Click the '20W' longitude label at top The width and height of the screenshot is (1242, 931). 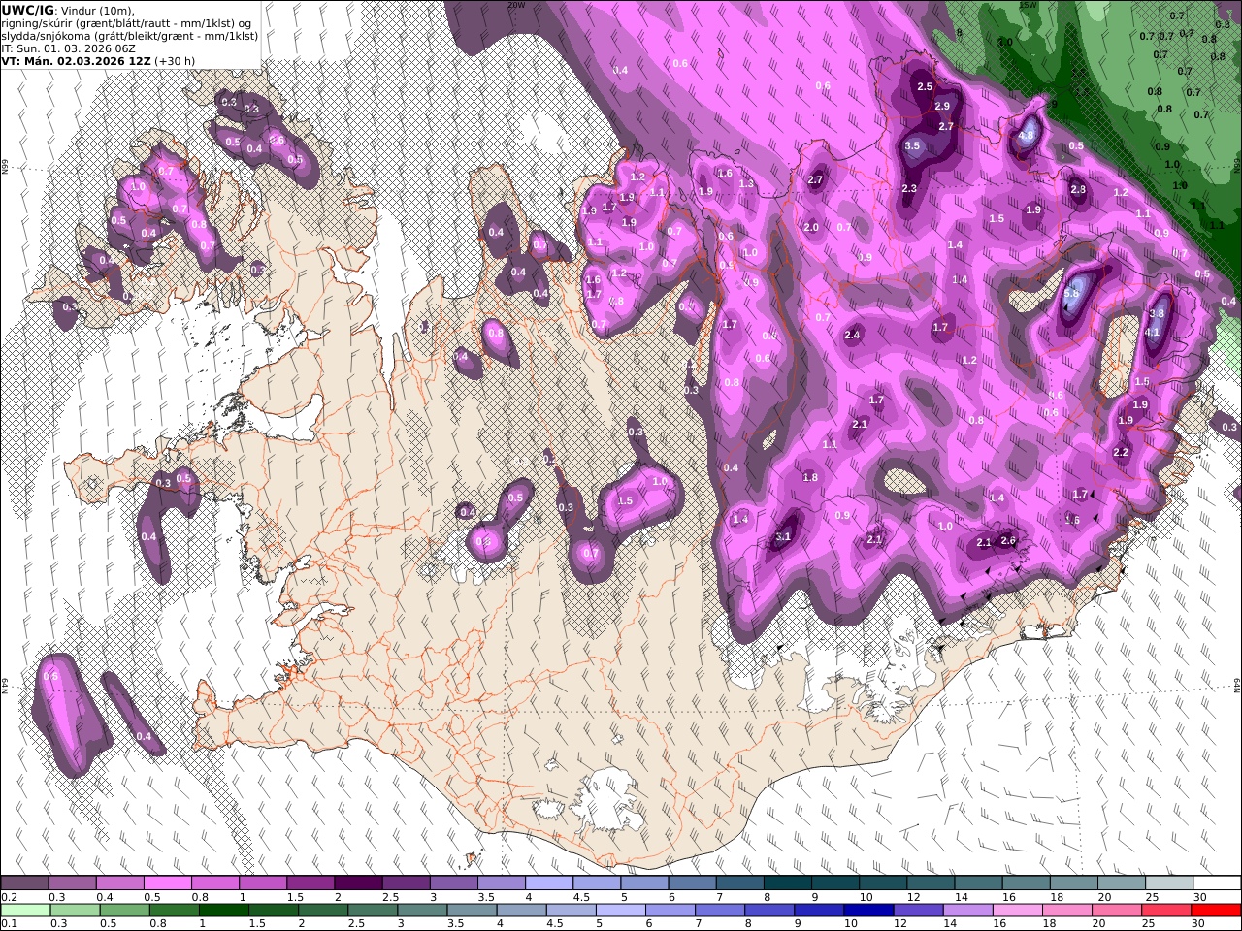516,5
